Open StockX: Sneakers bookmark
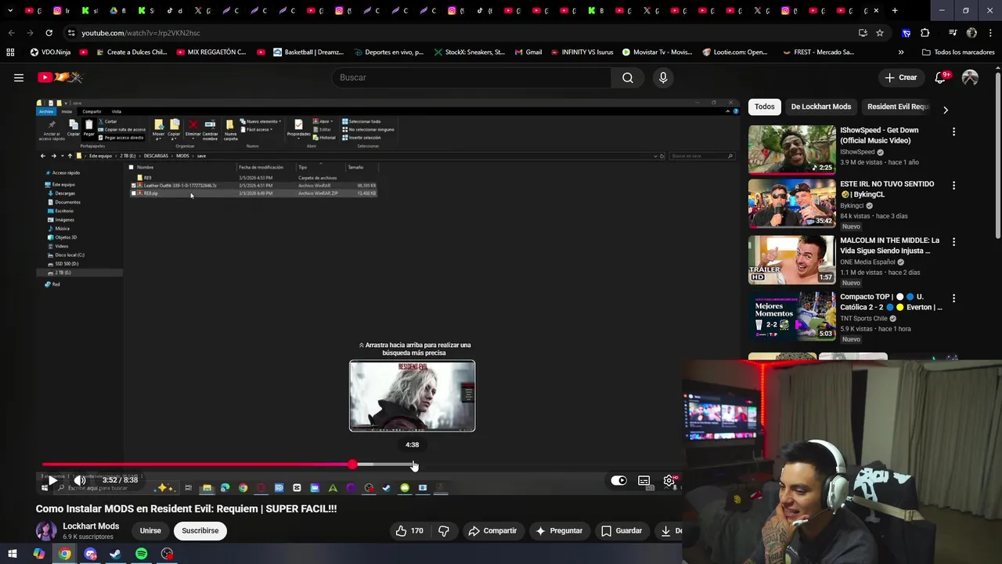The width and height of the screenshot is (1002, 564). 470,52
